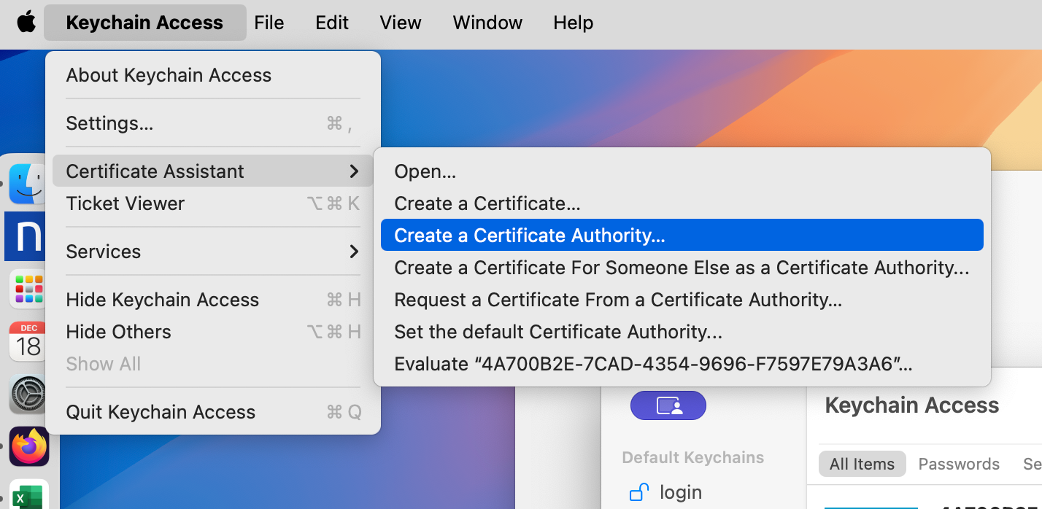Choose Set the default Certificate Authority
Image resolution: width=1042 pixels, height=509 pixels.
pos(557,332)
